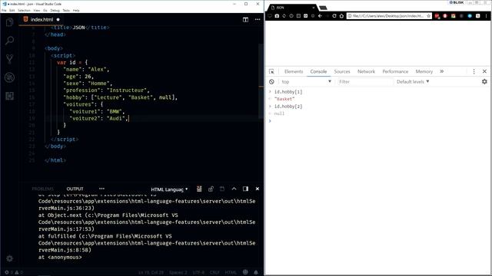Maximize the VS Code panel with up chevron
The image size is (492, 276).
pos(234,189)
